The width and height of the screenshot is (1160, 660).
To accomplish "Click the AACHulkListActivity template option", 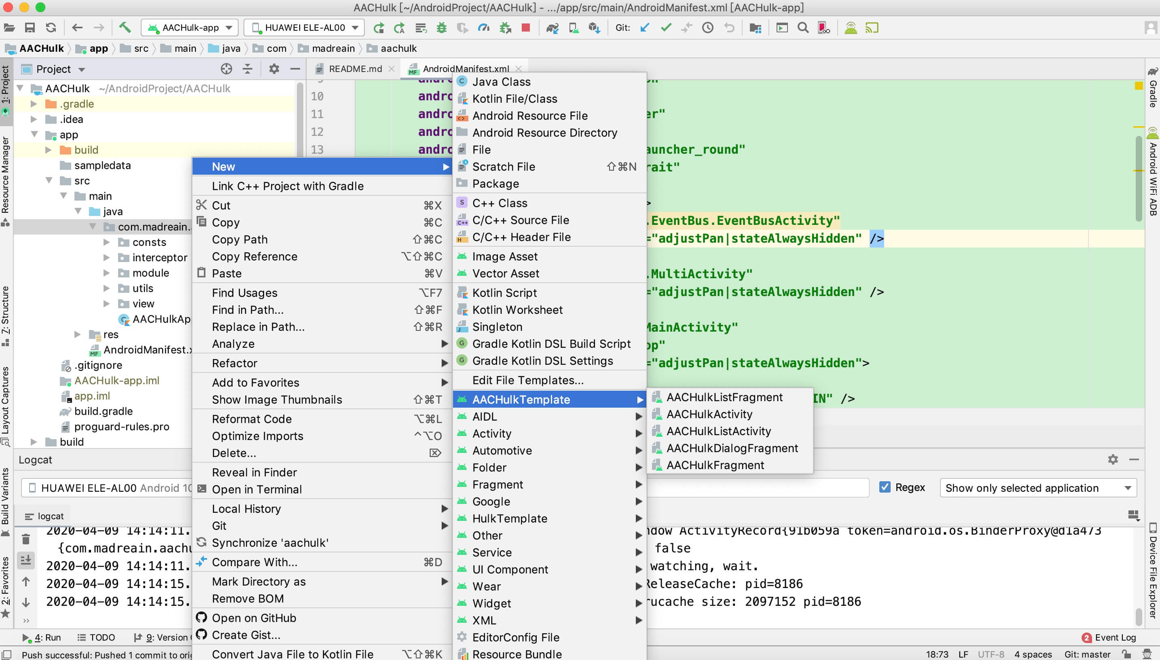I will pyautogui.click(x=719, y=431).
